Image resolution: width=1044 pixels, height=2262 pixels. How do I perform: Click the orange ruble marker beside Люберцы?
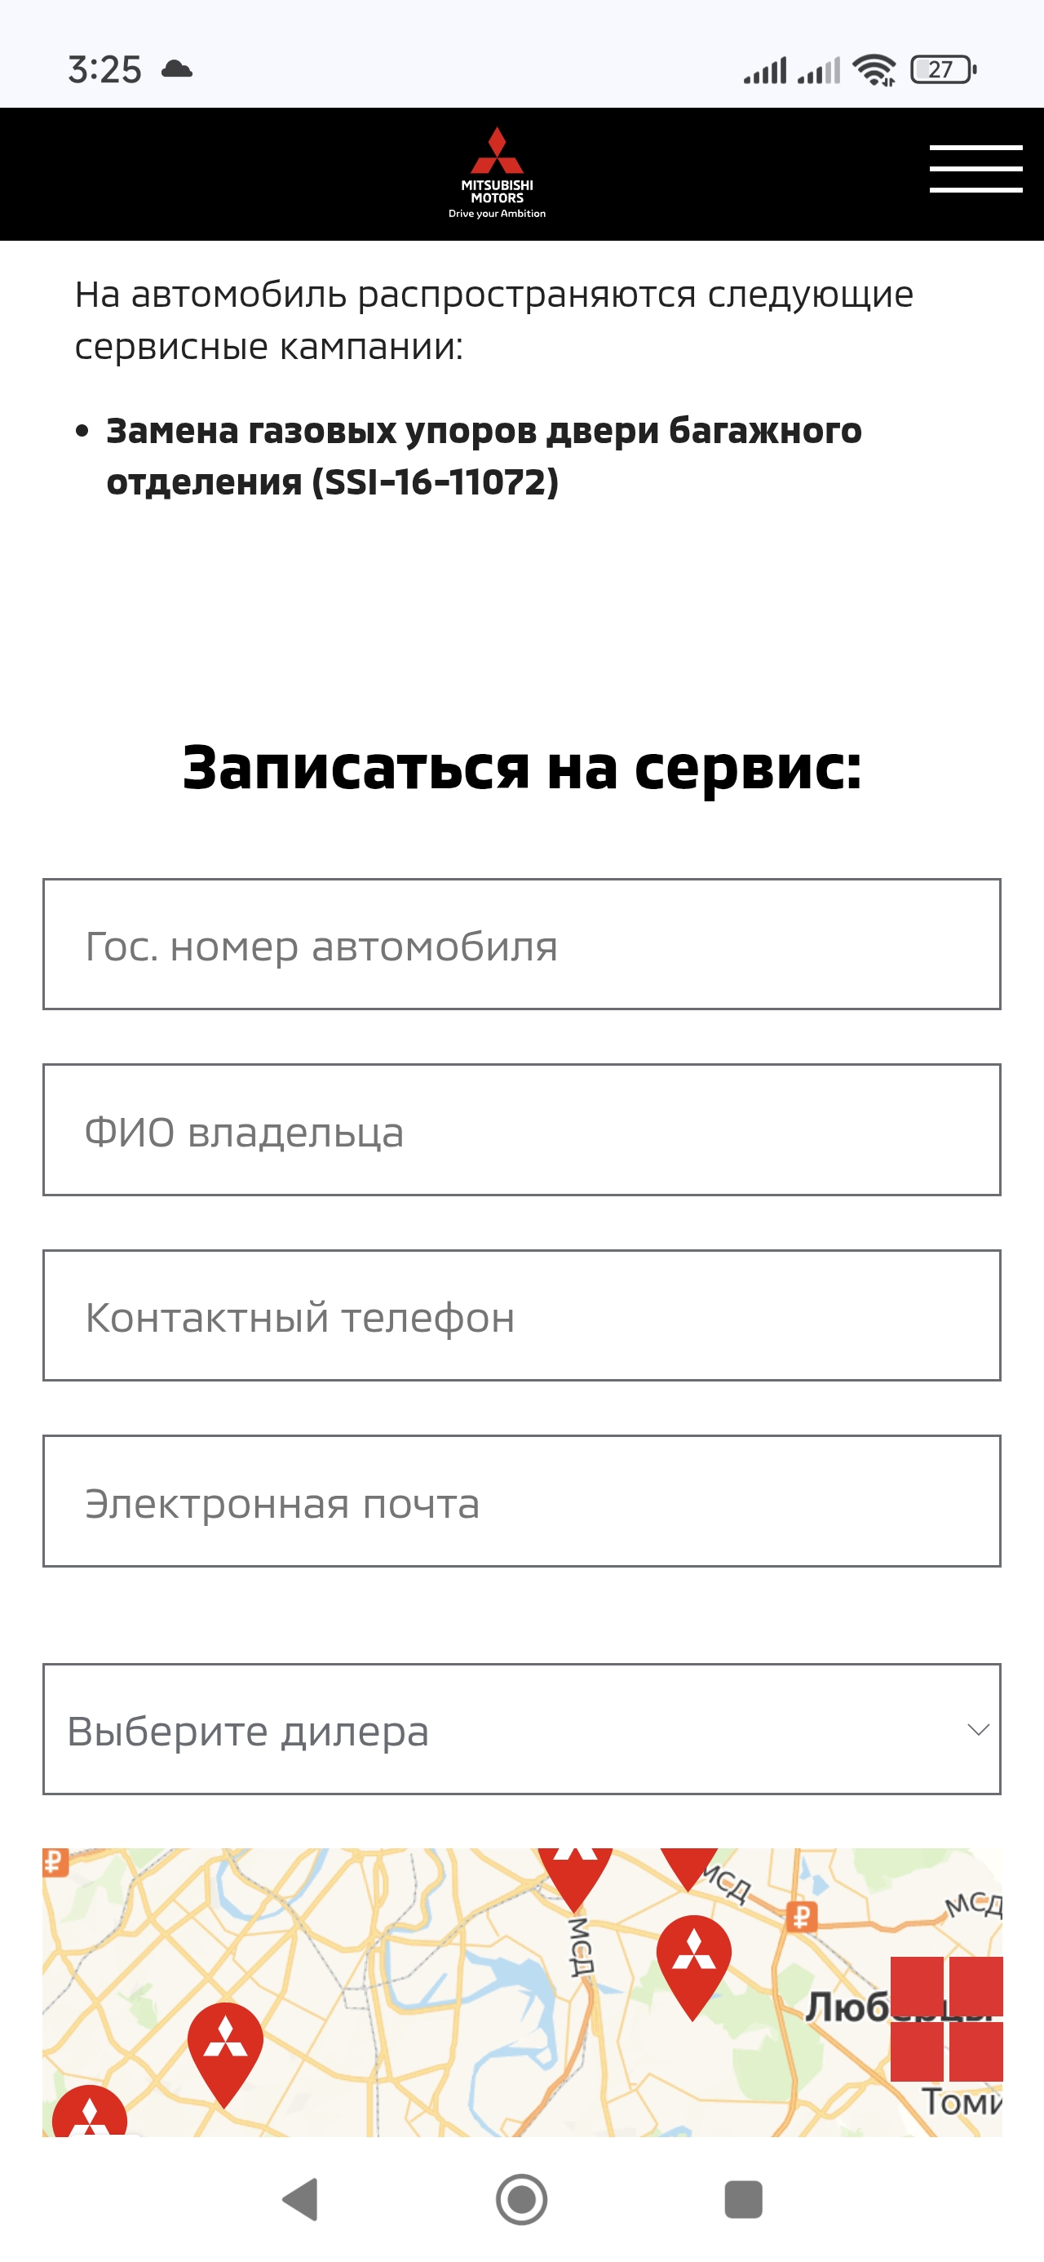click(x=801, y=1916)
